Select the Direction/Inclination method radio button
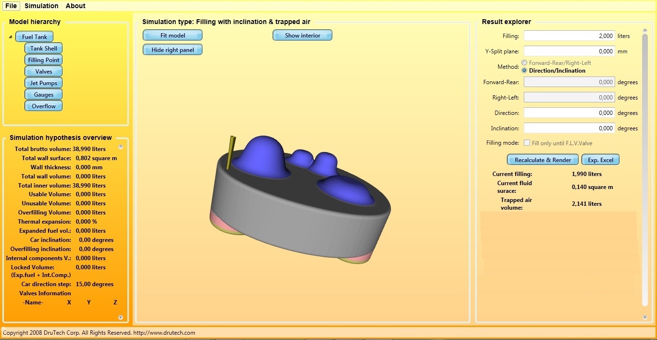Image resolution: width=657 pixels, height=340 pixels. (x=524, y=71)
